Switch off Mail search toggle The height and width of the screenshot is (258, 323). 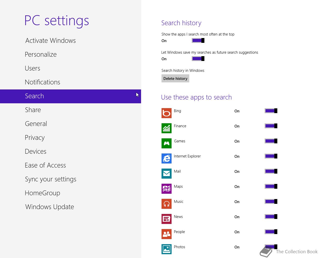click(271, 171)
